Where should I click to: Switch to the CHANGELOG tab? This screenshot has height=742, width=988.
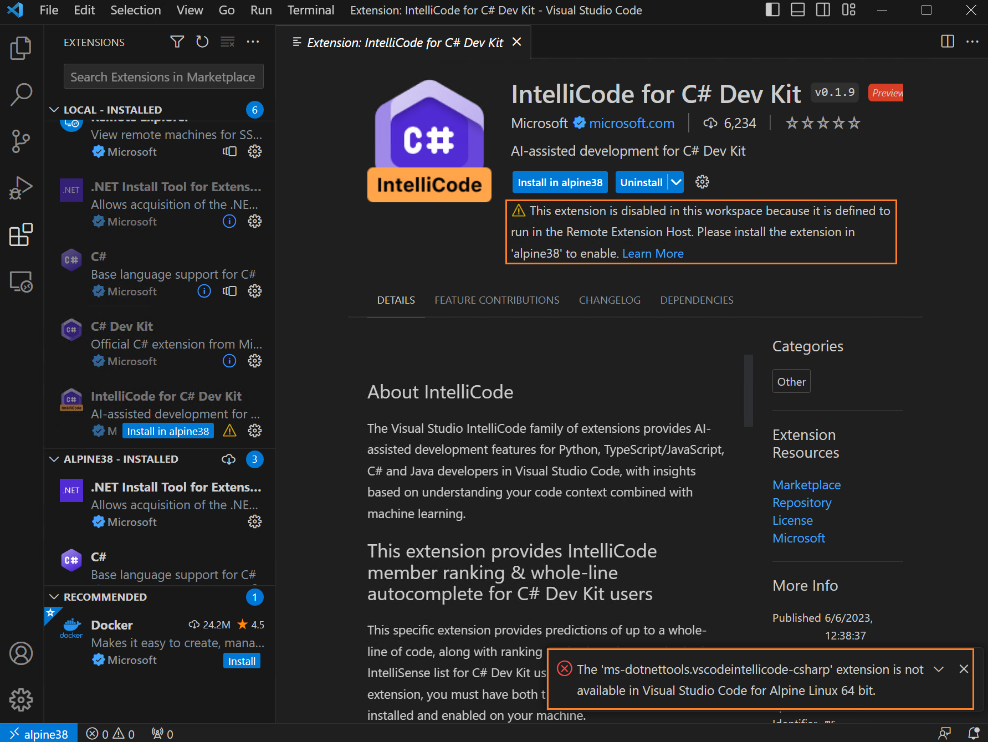point(610,300)
